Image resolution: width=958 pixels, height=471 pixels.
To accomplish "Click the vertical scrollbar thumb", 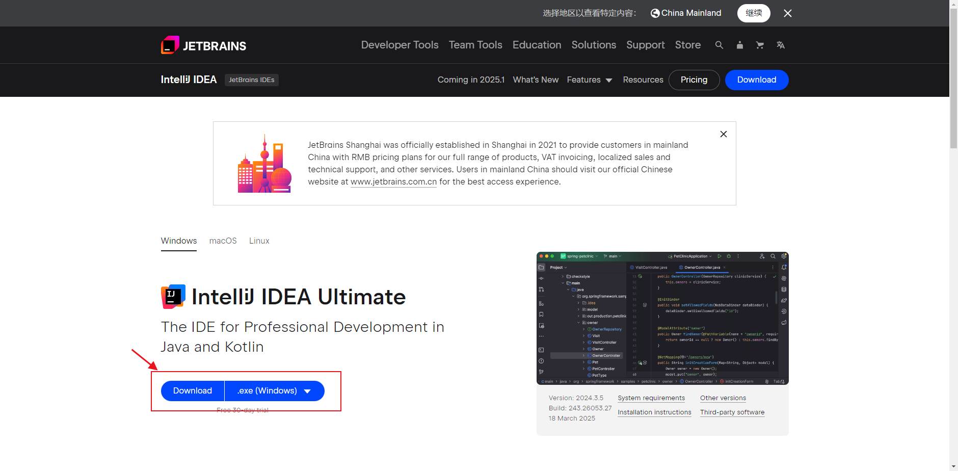I will click(953, 78).
